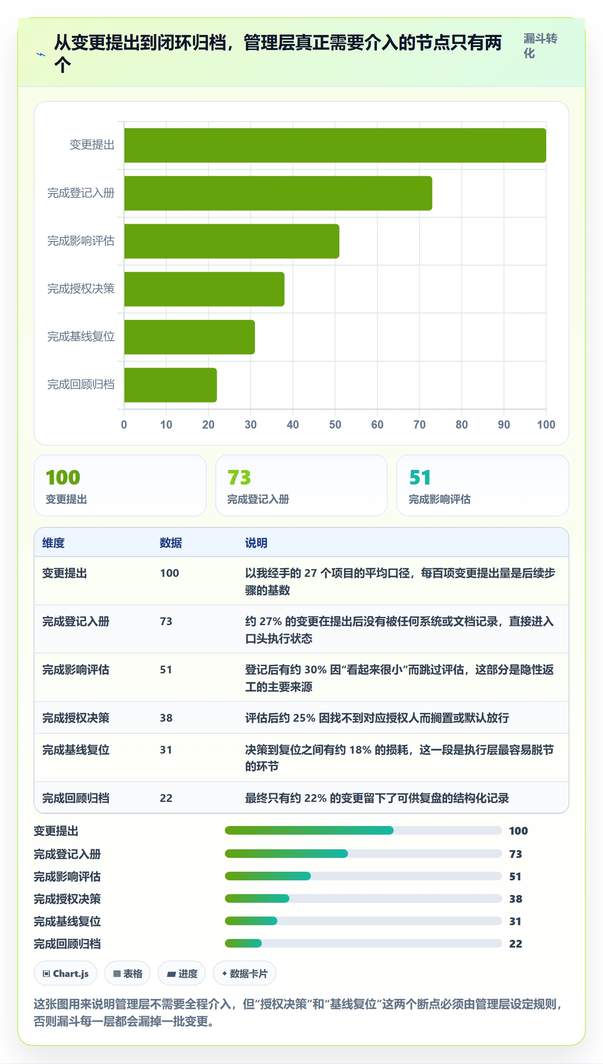Click the chart's y-axis label "完成授权决策"
This screenshot has height=1064, width=603.
click(81, 288)
